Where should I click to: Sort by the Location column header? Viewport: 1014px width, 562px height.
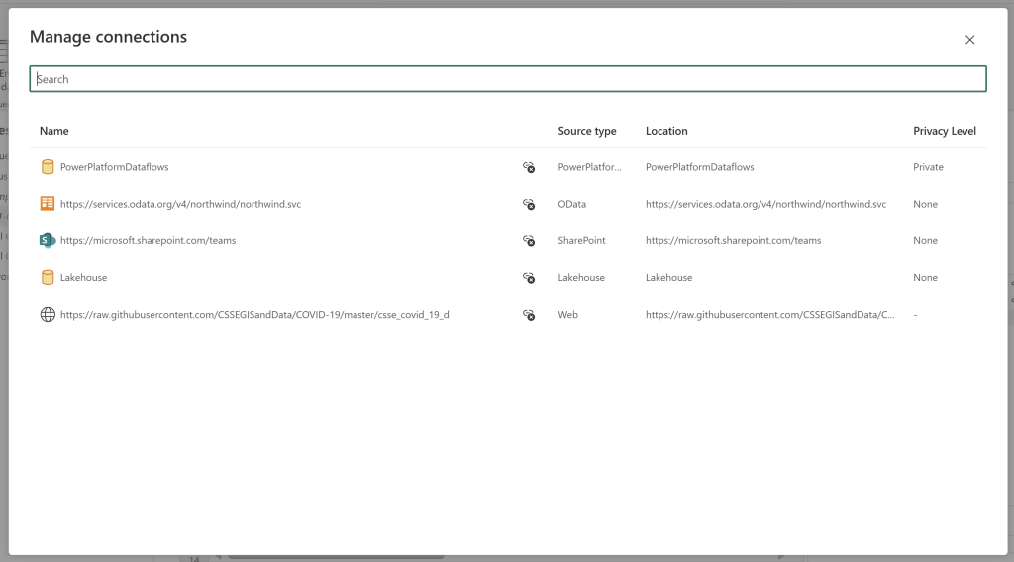click(666, 131)
